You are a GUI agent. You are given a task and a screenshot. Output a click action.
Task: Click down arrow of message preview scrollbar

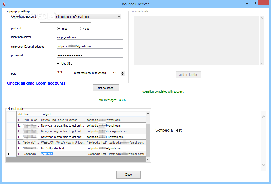click(x=264, y=165)
